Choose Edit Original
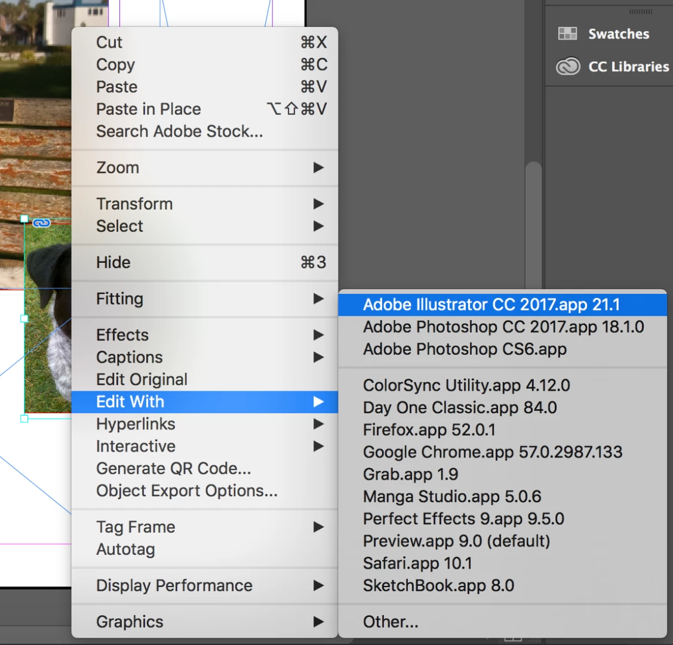The height and width of the screenshot is (645, 673). click(x=205, y=379)
